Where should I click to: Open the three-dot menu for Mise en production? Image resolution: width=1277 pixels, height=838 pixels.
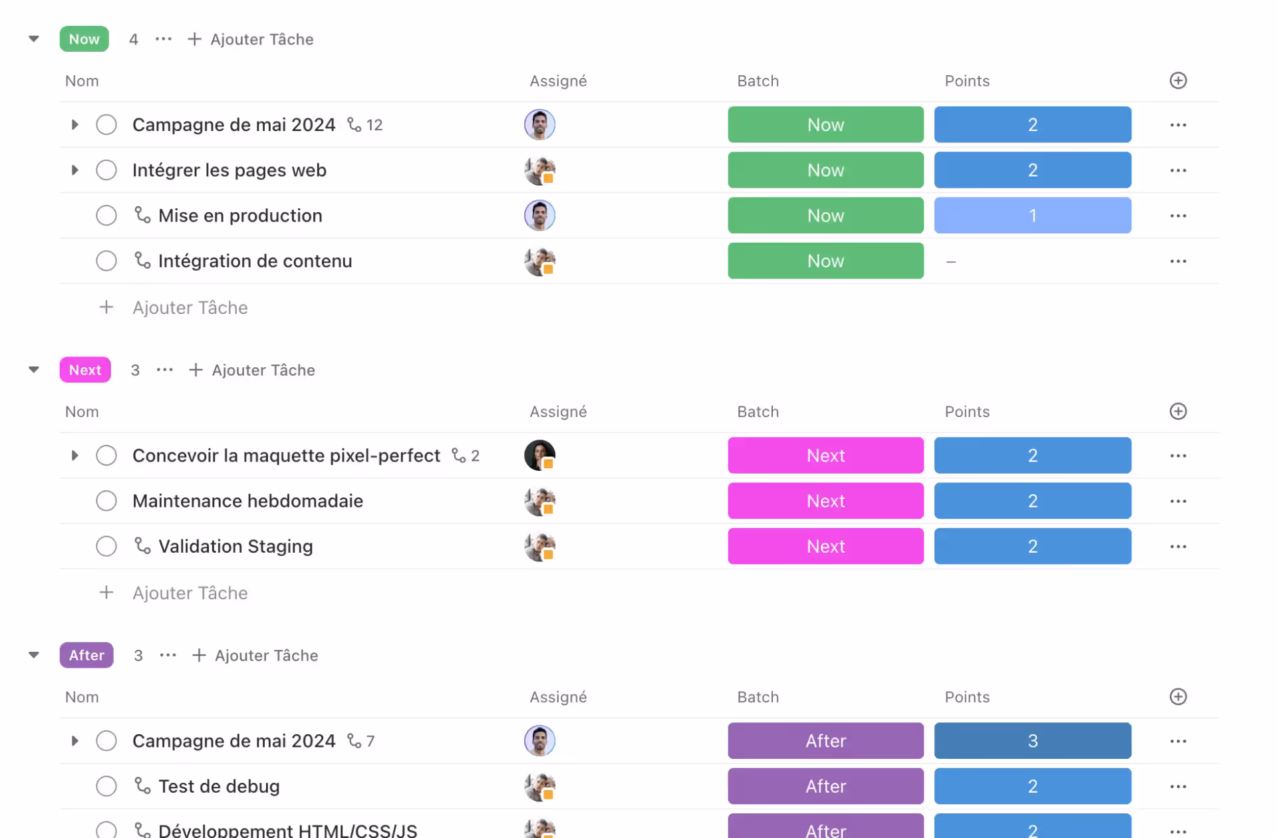pyautogui.click(x=1178, y=216)
